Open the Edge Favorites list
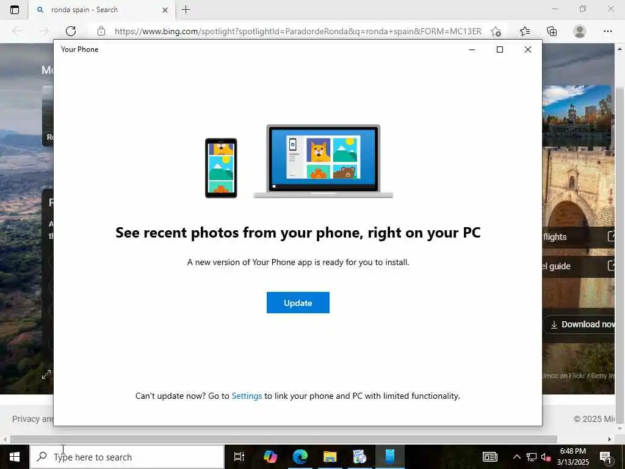 click(x=524, y=31)
